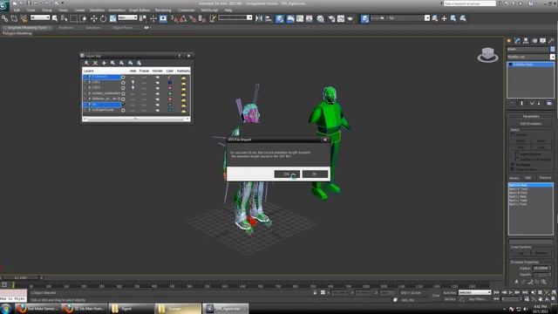Screen dimensions: 558x314
Task: Open the Utilities hammer tab
Action: [x=551, y=41]
